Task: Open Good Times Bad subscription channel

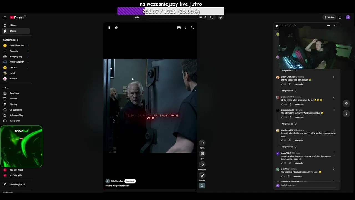Action: click(x=16, y=46)
